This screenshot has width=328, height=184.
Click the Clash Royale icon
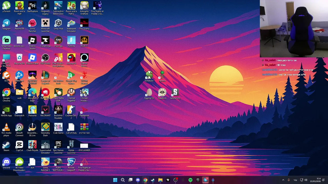(32, 146)
